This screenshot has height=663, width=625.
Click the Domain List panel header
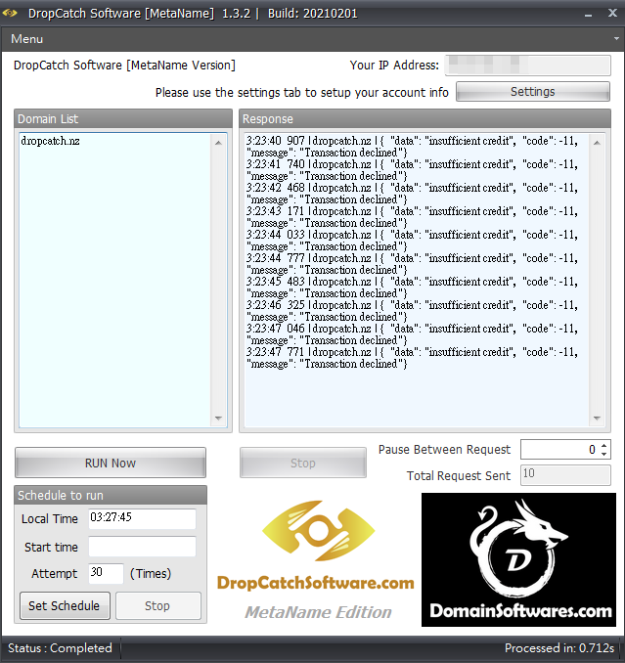(x=123, y=119)
